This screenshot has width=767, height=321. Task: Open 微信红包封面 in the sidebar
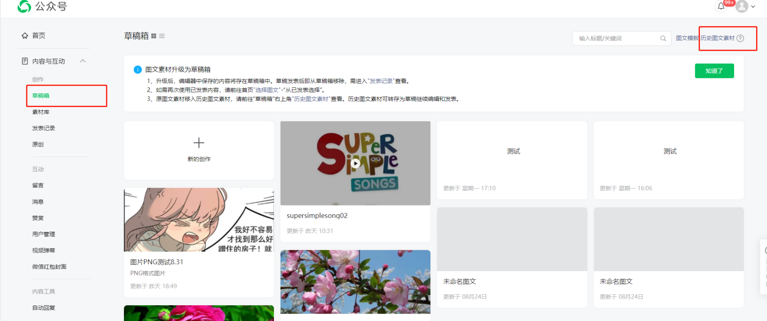[49, 266]
